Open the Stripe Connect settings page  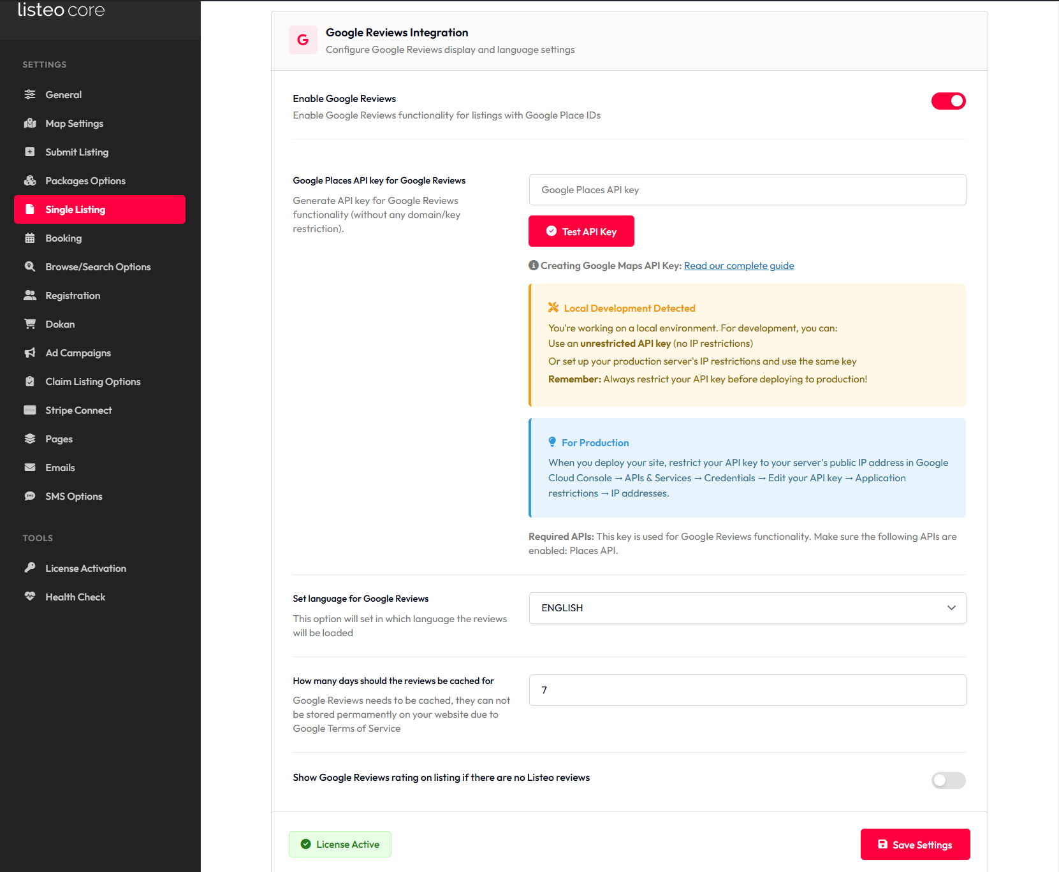78,410
